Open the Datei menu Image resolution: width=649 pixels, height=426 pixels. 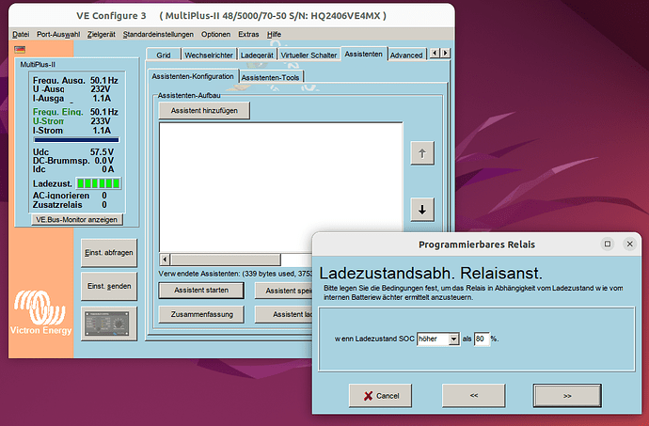(x=21, y=35)
